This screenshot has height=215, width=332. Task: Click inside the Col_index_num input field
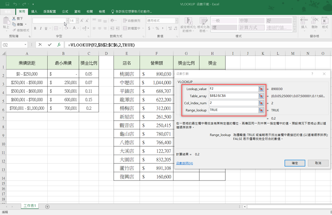pyautogui.click(x=233, y=103)
